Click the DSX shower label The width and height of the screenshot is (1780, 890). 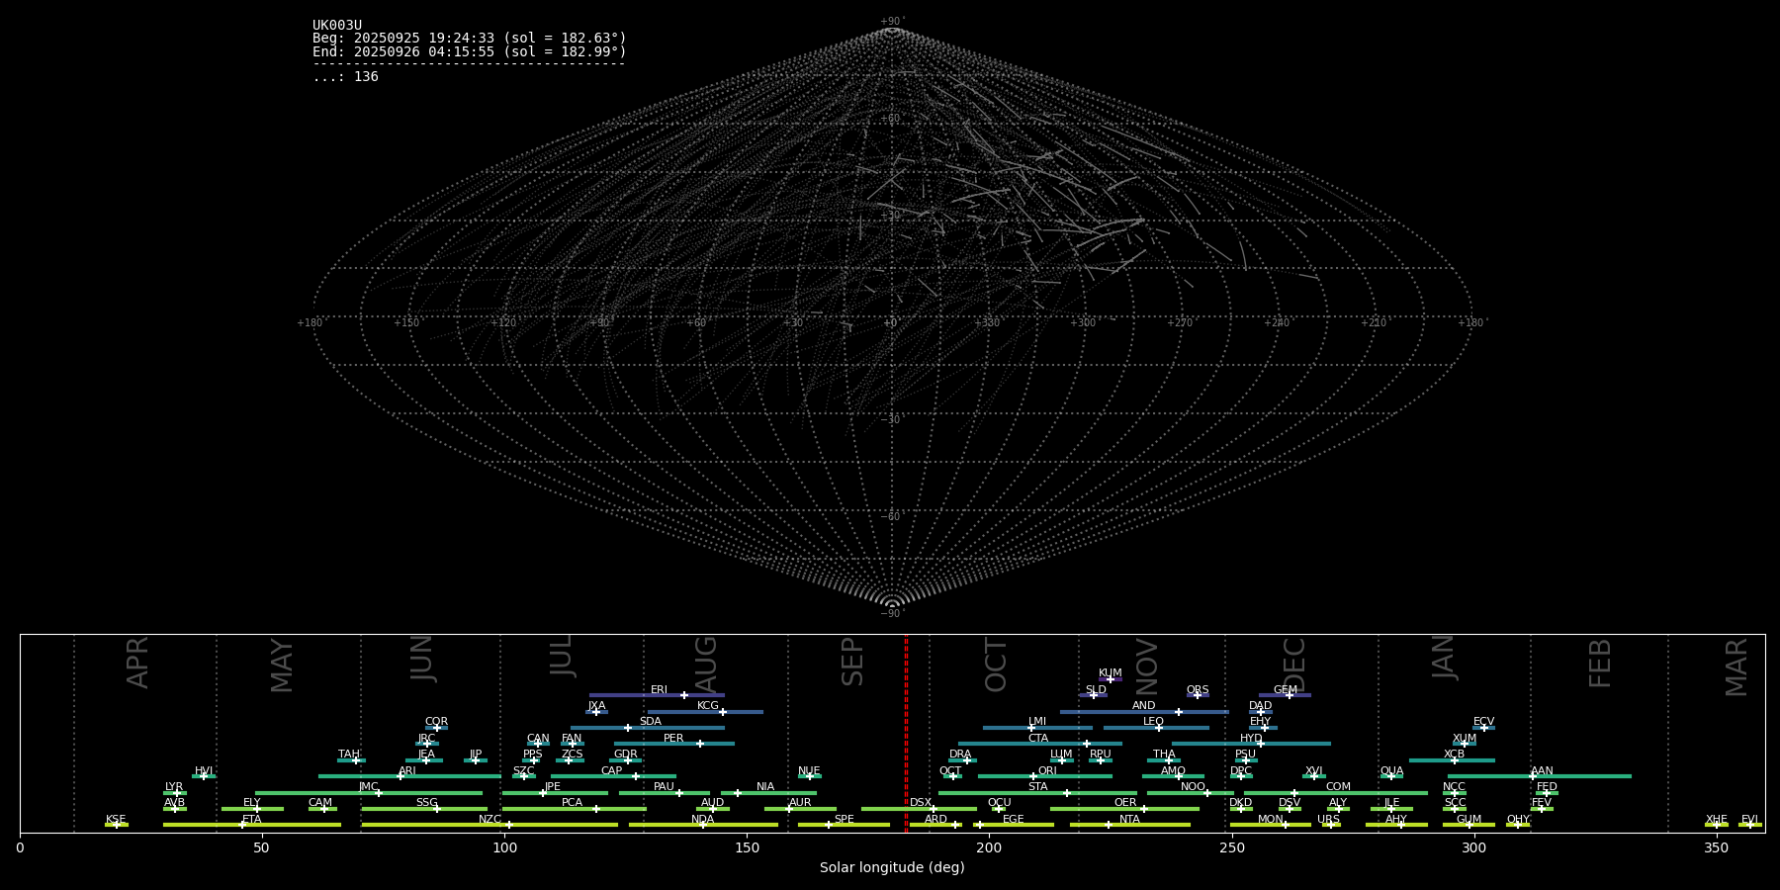921,803
